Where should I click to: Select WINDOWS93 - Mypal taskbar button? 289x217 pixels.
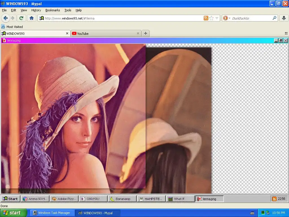98,213
